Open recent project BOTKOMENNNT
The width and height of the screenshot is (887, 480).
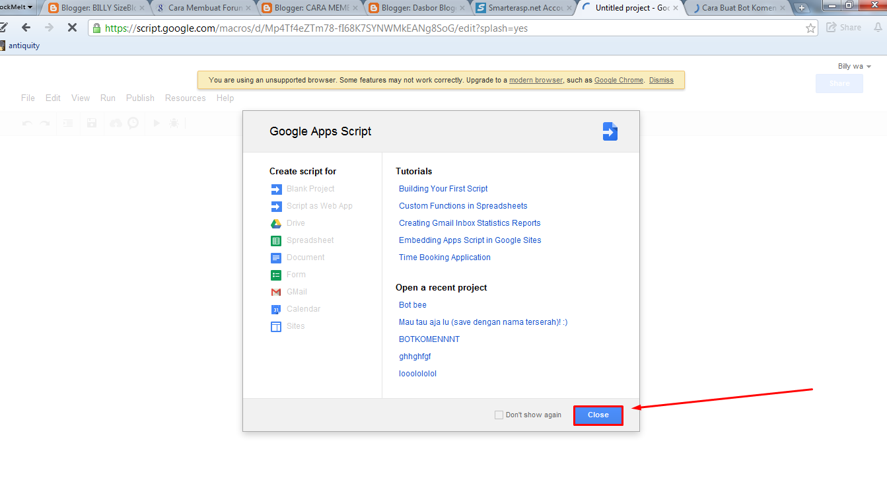[429, 339]
